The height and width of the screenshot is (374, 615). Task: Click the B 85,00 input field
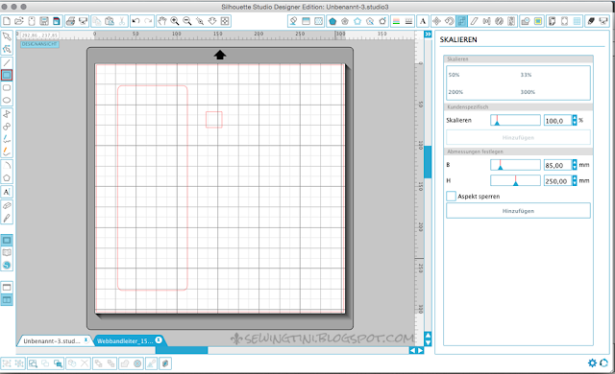[x=557, y=165]
